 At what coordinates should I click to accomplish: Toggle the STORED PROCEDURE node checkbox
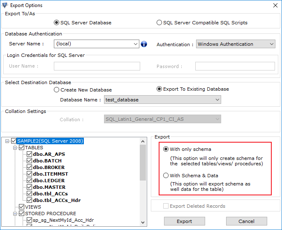coord(21,214)
